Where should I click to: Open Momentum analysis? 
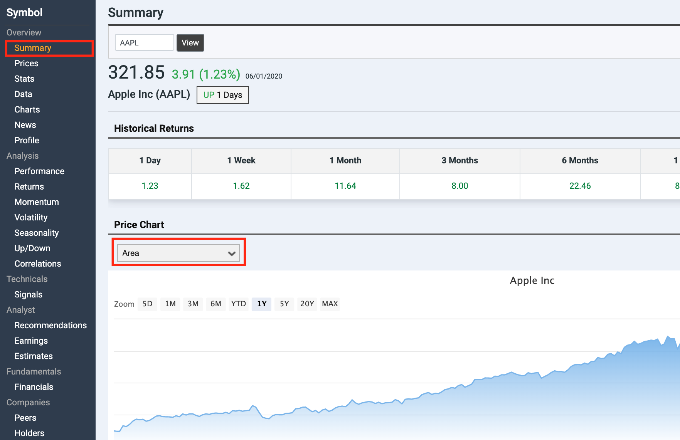coord(37,202)
